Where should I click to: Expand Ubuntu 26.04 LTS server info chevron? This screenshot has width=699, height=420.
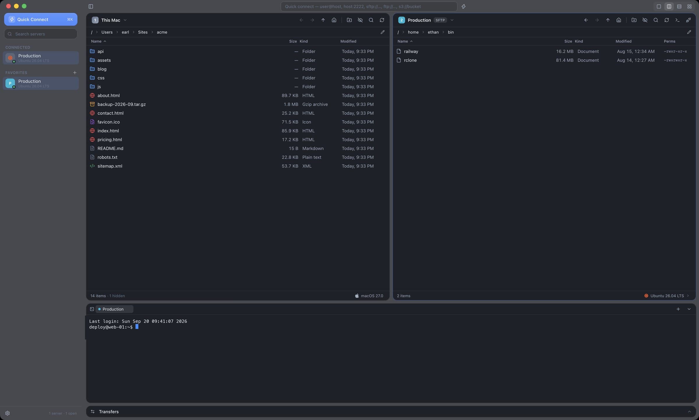tap(688, 296)
